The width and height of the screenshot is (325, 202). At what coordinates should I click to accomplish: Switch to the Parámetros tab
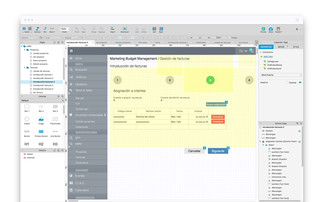point(201,42)
